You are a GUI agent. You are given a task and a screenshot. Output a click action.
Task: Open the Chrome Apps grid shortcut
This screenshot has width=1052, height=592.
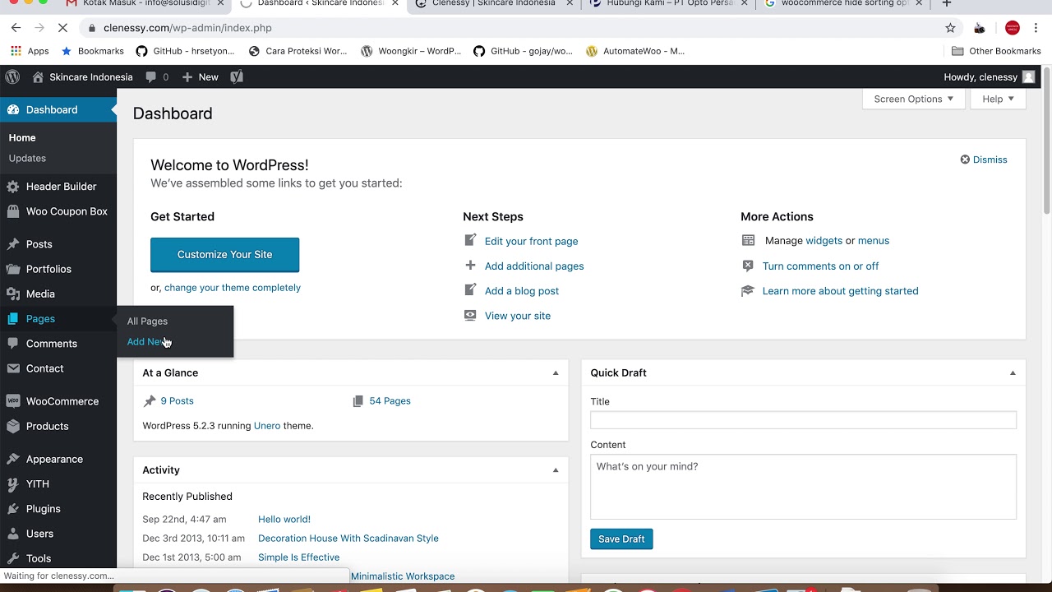coord(16,51)
